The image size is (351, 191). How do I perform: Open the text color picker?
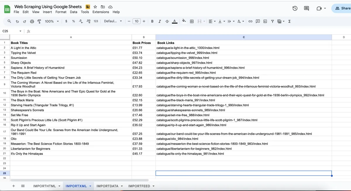[175, 21]
